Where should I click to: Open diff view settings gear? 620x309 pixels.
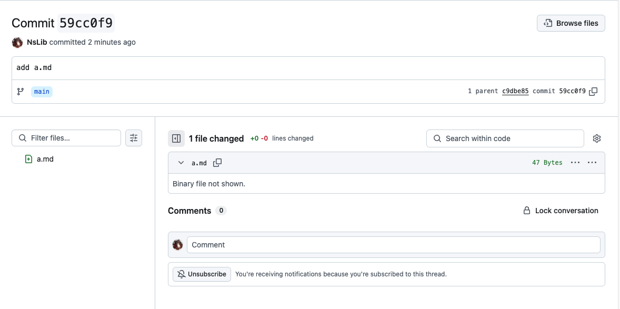click(x=597, y=138)
